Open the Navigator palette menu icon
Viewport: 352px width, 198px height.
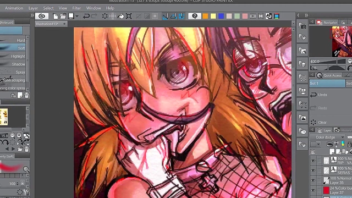(x=312, y=22)
